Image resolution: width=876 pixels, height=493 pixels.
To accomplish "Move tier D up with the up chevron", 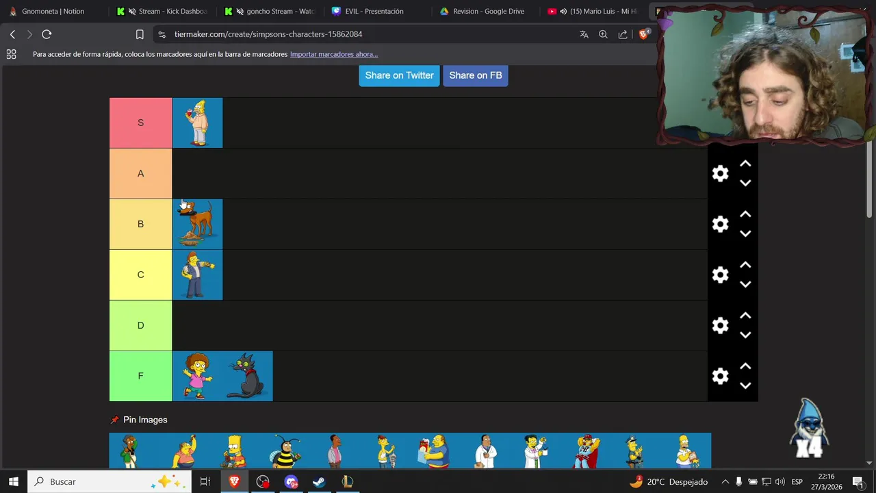I will (x=745, y=316).
